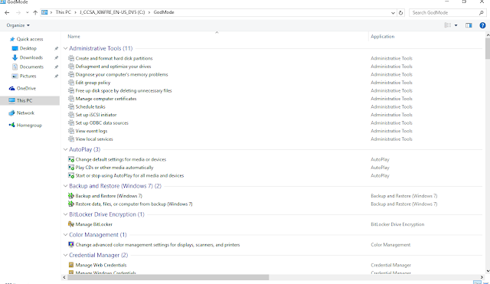The image size is (490, 284).
Task: Click the J_CCSA_X86FRE_EN-US_DV5 (C:) breadcrumb
Action: pos(113,12)
